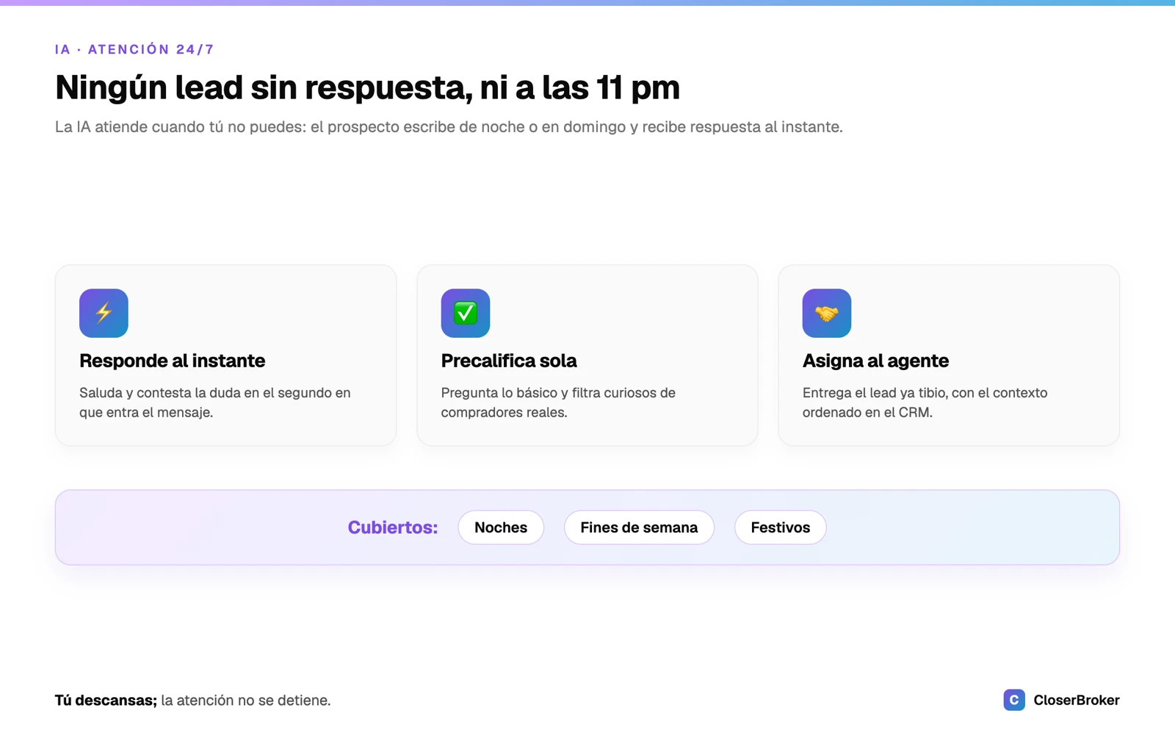Select the Fines de semana pill

tap(639, 527)
